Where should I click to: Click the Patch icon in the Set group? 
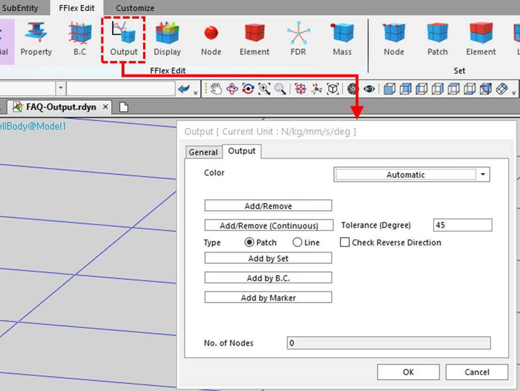[x=436, y=38]
